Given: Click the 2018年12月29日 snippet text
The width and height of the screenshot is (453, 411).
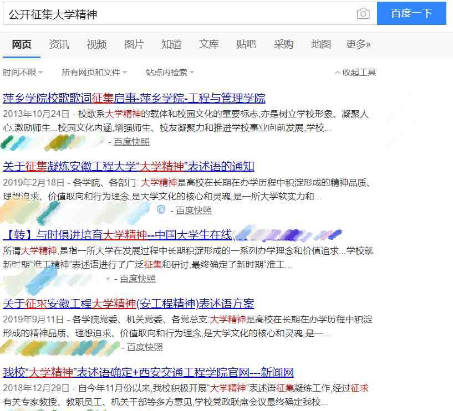Looking at the screenshot, I should tap(186, 395).
